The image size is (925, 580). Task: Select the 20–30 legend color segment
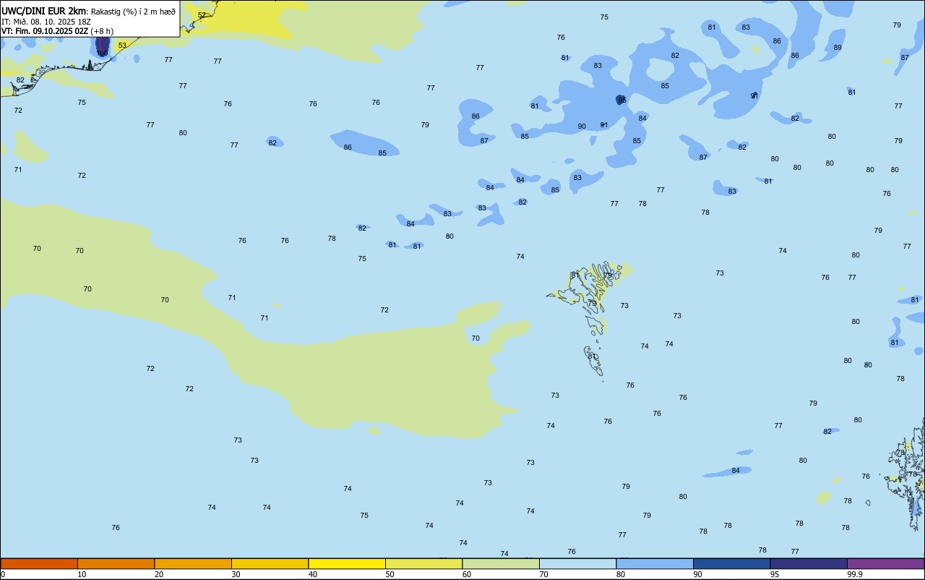coord(193,563)
